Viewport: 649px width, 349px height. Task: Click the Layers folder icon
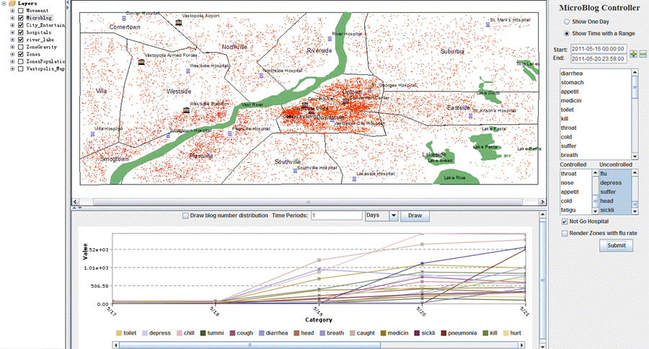pos(12,4)
